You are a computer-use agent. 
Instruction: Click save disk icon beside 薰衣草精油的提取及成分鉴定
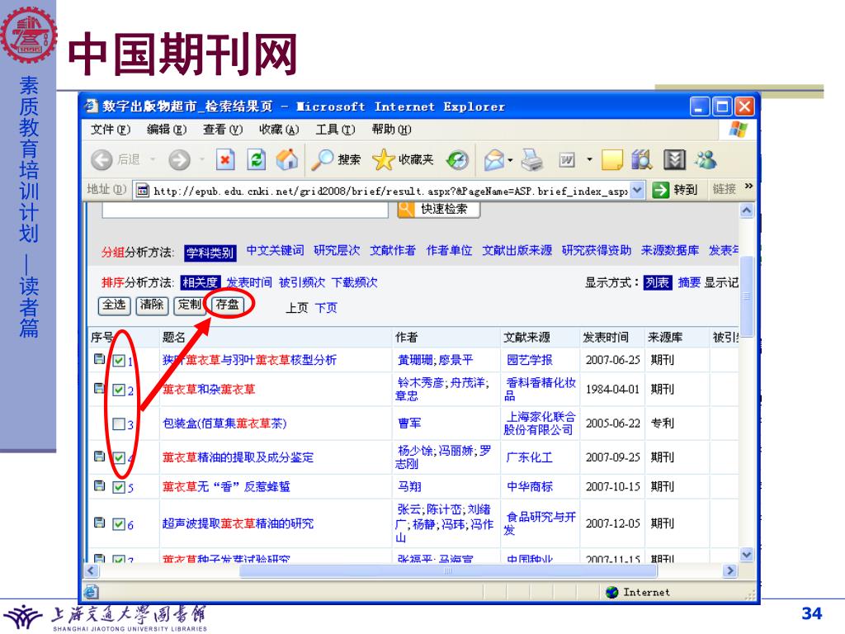coord(99,456)
